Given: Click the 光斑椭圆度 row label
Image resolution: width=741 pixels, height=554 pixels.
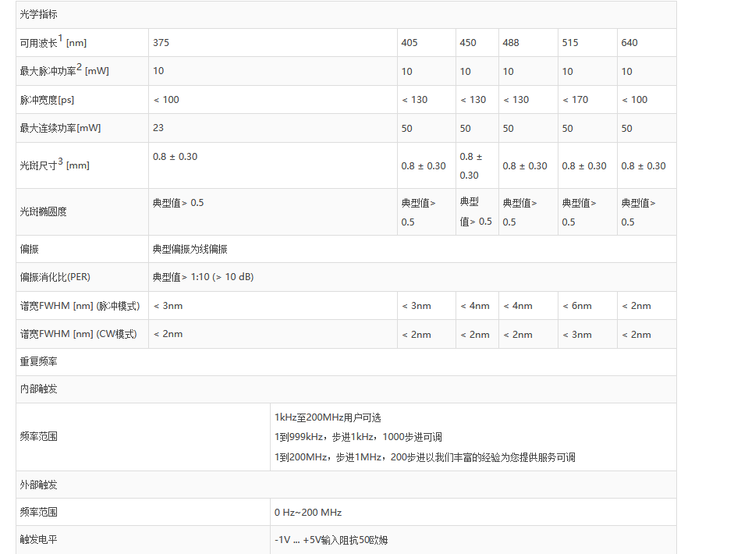Looking at the screenshot, I should 43,211.
